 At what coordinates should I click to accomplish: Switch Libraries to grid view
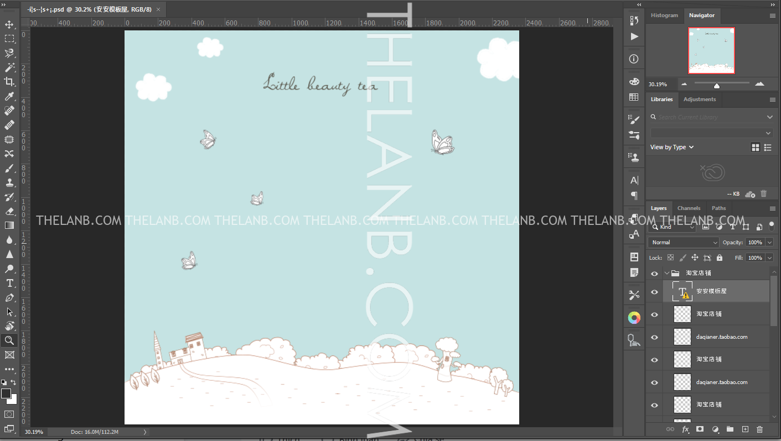(x=756, y=148)
